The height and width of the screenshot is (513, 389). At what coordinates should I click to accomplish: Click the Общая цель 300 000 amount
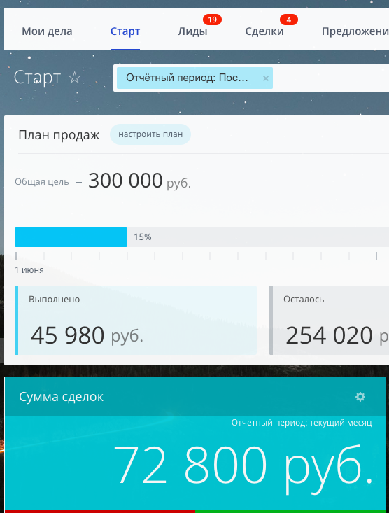(x=125, y=181)
